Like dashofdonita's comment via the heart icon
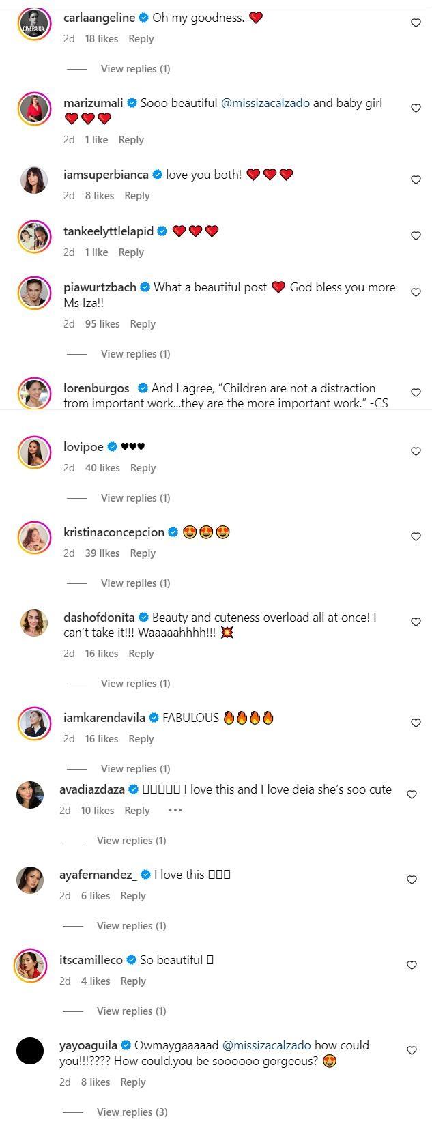Image resolution: width=432 pixels, height=1132 pixels. 416,622
